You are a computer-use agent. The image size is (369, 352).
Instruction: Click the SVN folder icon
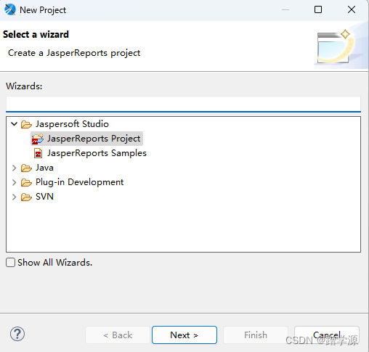26,197
